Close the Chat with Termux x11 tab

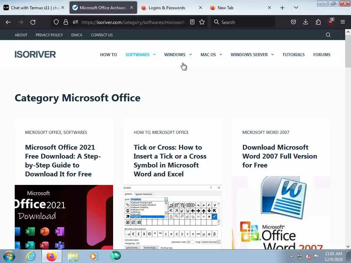63,8
